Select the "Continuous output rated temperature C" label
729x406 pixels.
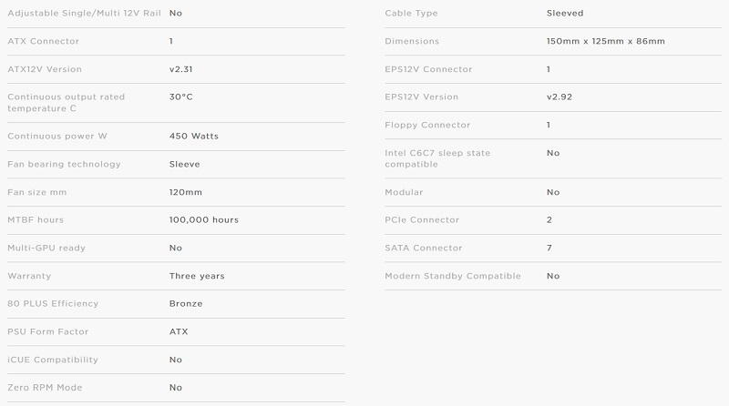(x=66, y=103)
